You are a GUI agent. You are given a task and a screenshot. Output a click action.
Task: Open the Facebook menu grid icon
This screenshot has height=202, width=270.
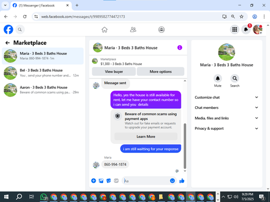click(234, 30)
